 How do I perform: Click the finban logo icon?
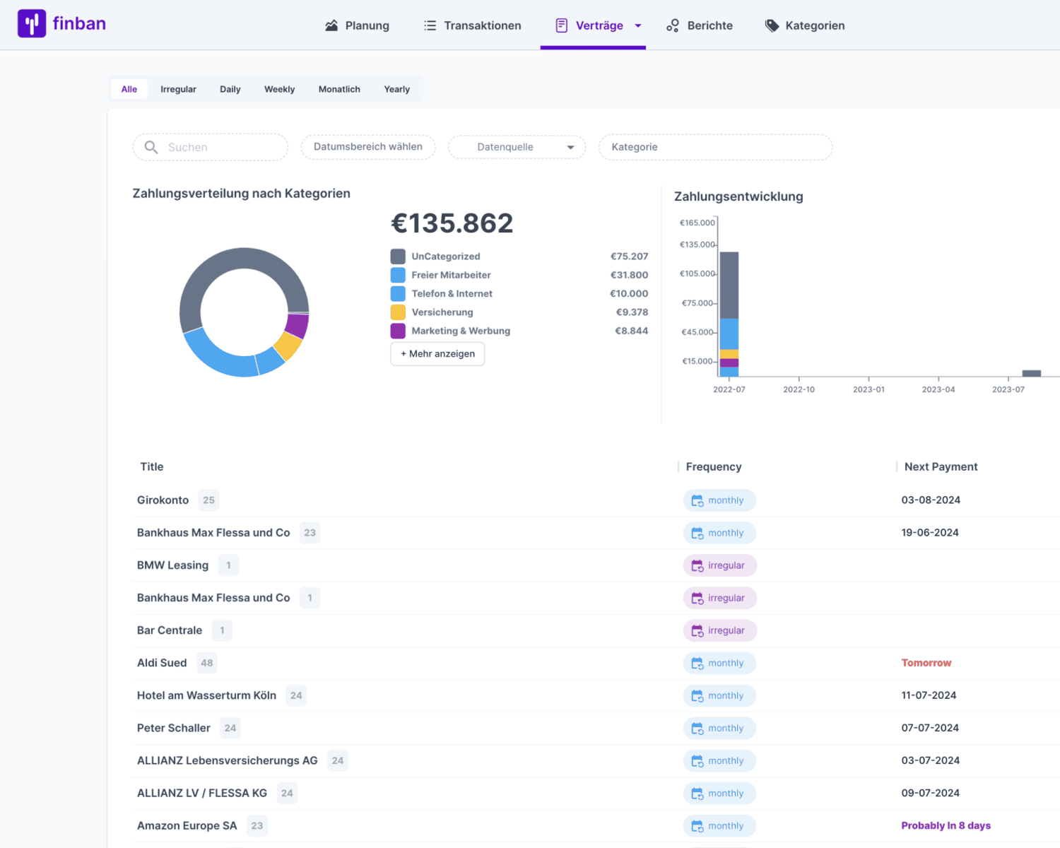tap(32, 24)
